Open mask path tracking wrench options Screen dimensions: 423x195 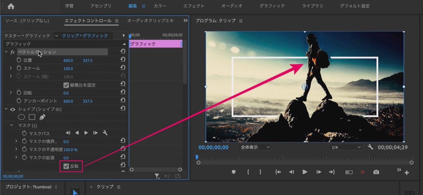(105, 133)
